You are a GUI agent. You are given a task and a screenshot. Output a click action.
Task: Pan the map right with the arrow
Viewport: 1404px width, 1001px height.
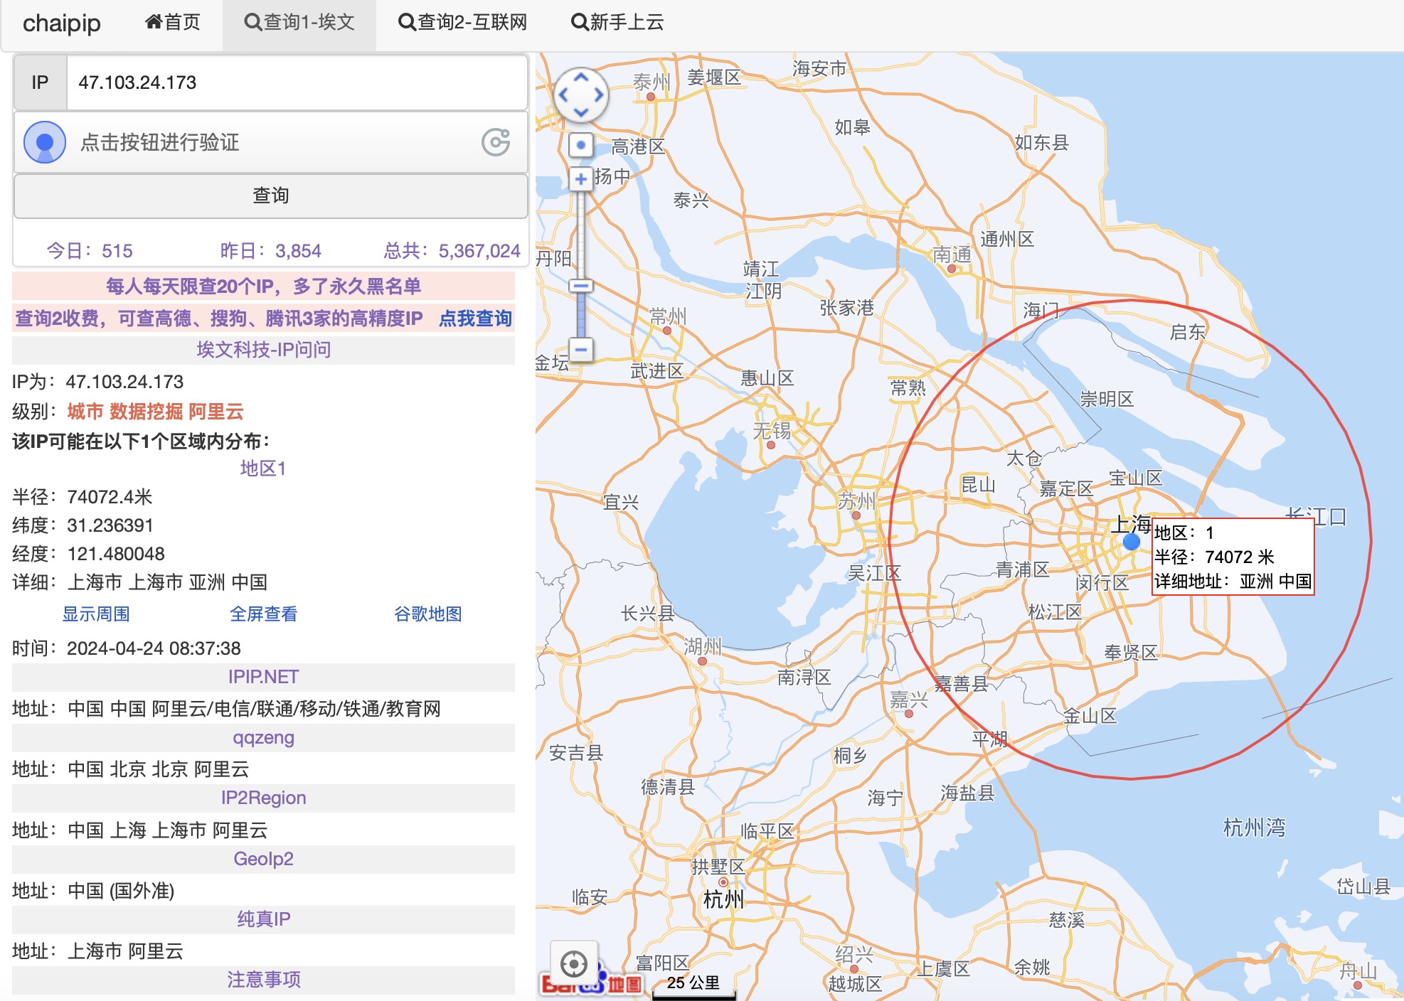[x=599, y=95]
